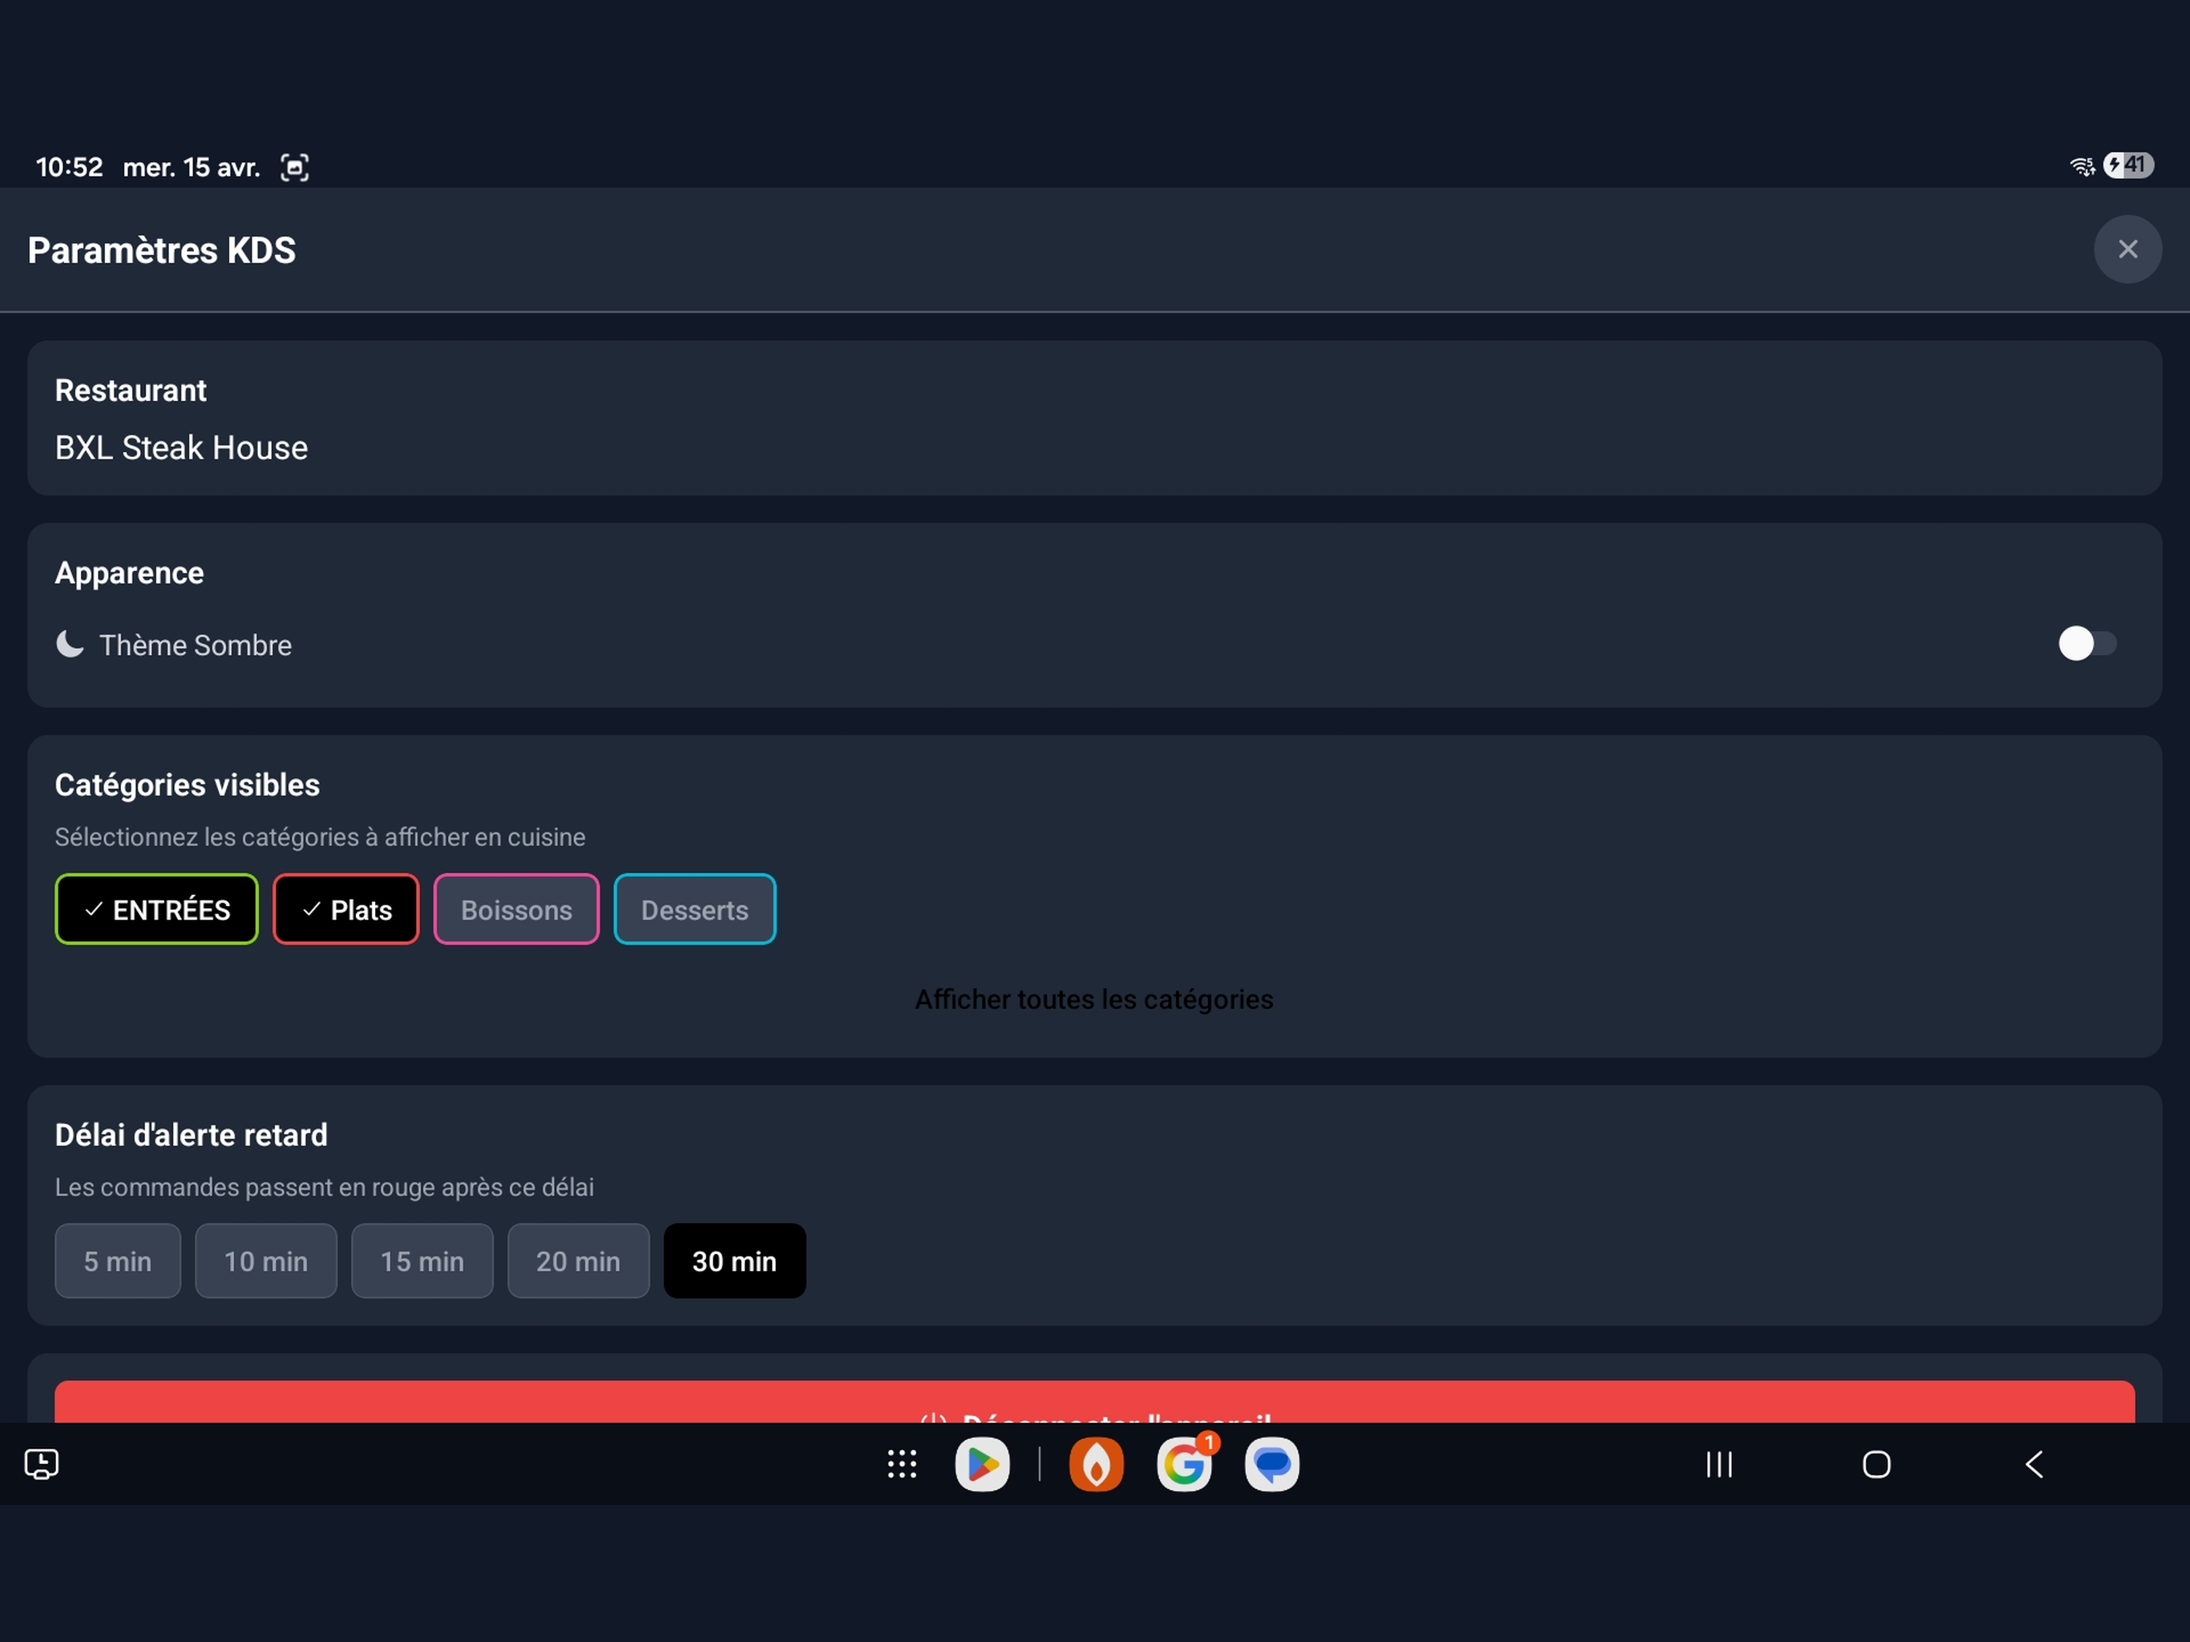Open the orange flame app in taskbar
The width and height of the screenshot is (2190, 1642).
1096,1464
